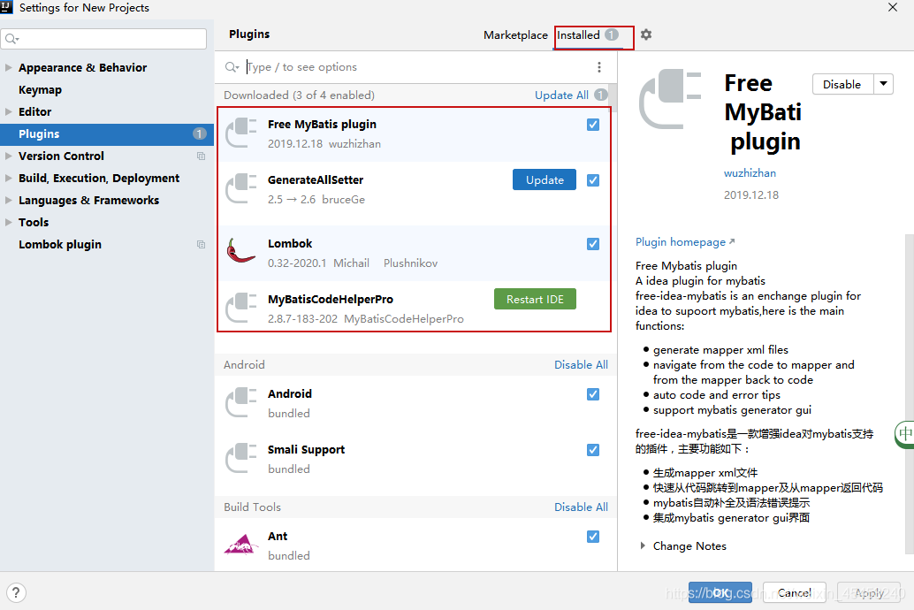Viewport: 914px width, 610px height.
Task: Select Plugins in the settings tree
Action: (107, 133)
